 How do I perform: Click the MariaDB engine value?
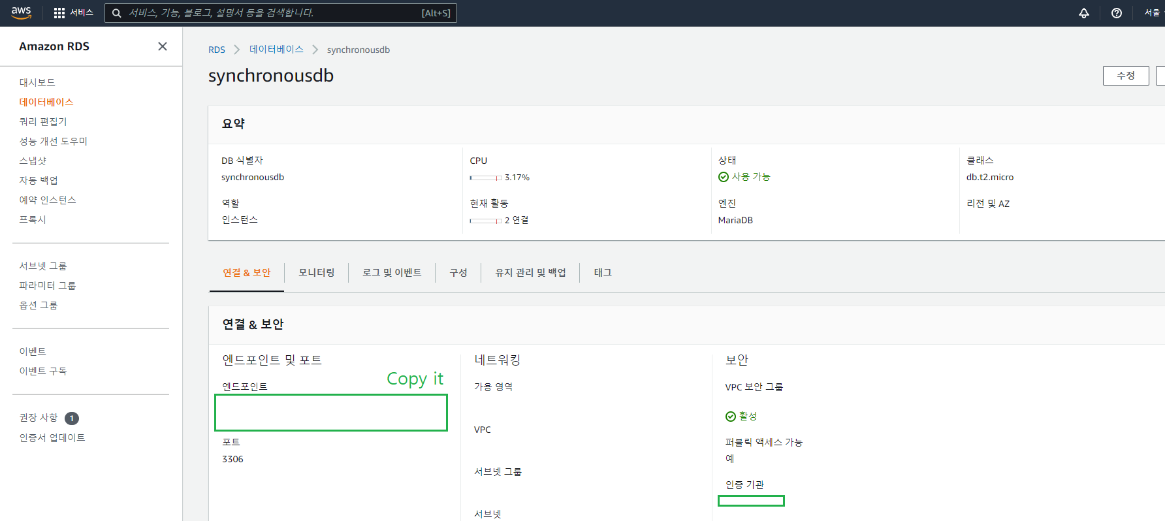click(735, 221)
